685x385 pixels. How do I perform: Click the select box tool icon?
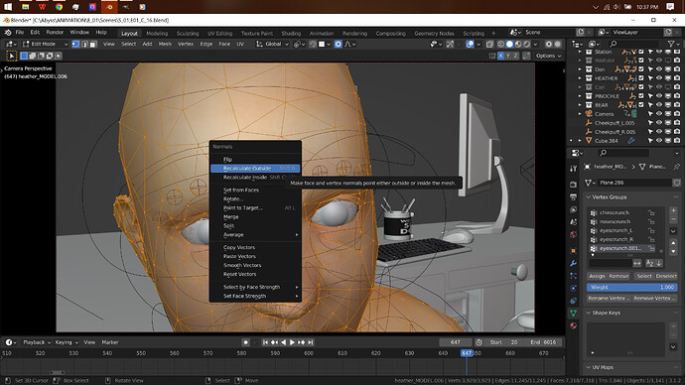click(x=11, y=56)
